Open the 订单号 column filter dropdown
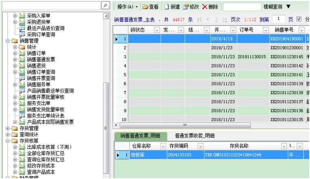 pos(265,30)
